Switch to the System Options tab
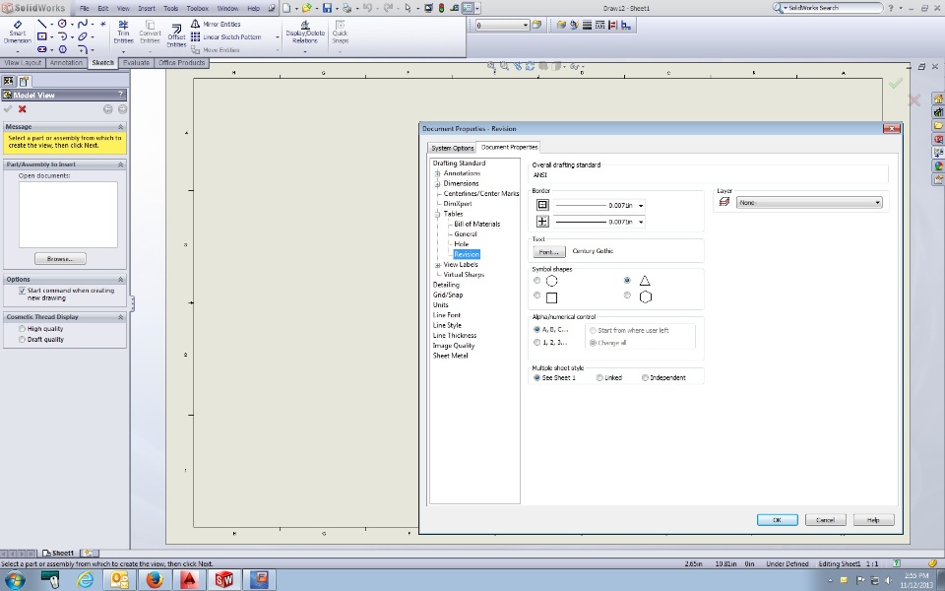 pos(452,148)
